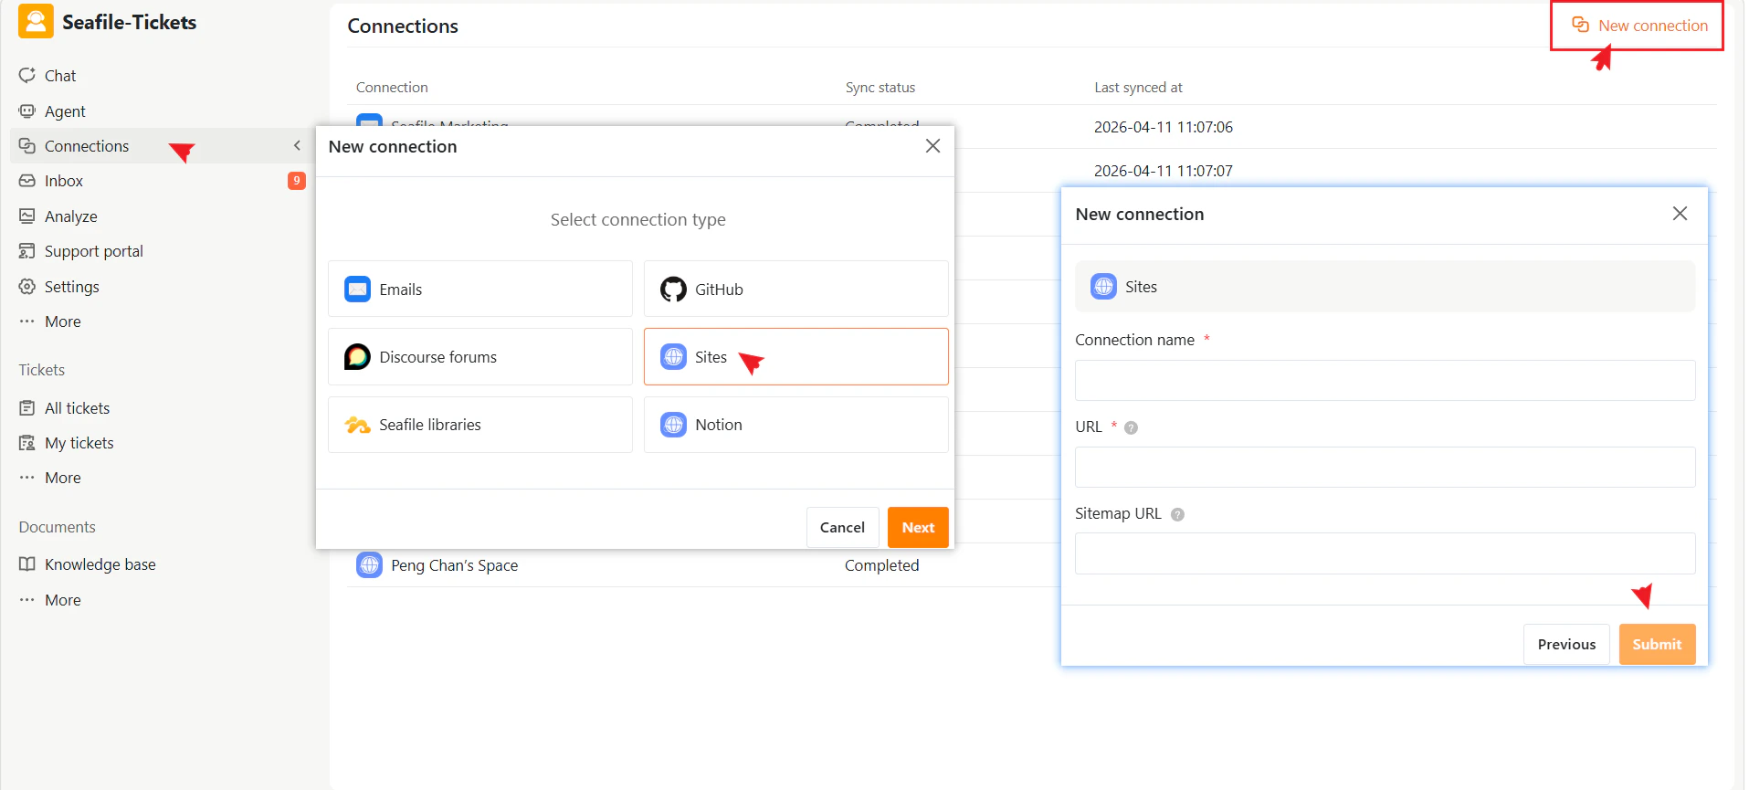
Task: Click the Seafile-Tickets logo icon
Action: [x=36, y=21]
